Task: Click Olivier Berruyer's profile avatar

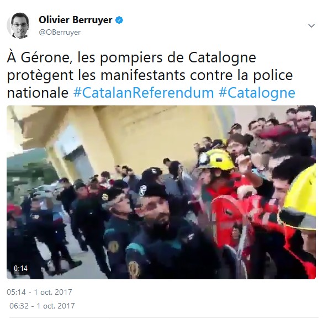Action: coord(18,25)
